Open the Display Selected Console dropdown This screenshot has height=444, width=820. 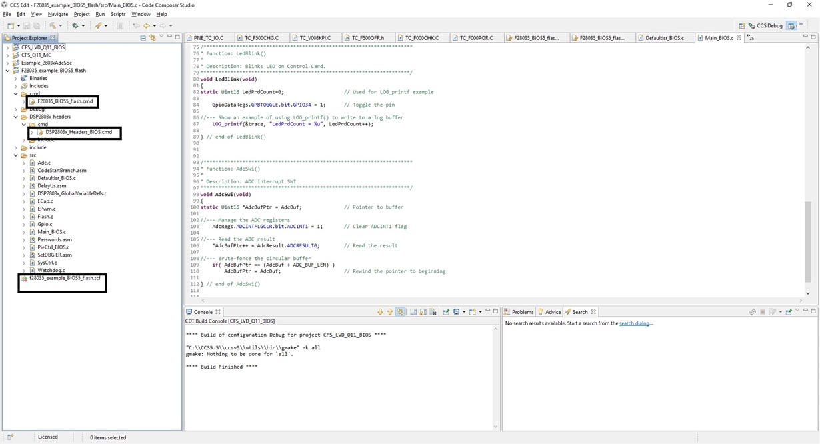(464, 312)
